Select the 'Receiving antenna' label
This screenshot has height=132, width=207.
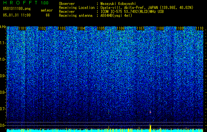[x=76, y=16]
